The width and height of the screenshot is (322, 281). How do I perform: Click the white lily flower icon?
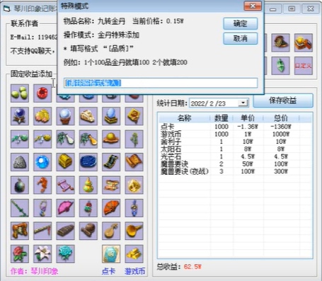[42, 254]
